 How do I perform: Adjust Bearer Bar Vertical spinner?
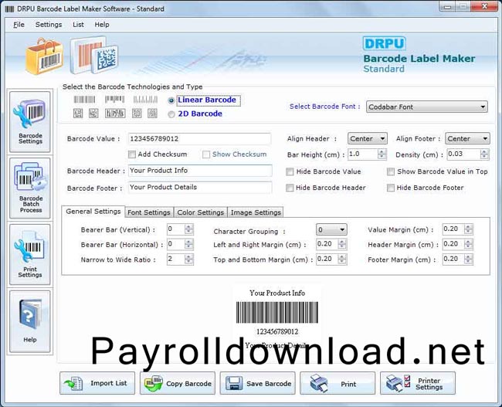pos(188,229)
